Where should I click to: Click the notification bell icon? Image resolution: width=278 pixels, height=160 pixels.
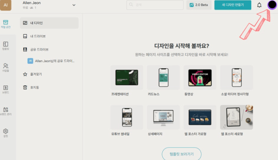(x=259, y=5)
